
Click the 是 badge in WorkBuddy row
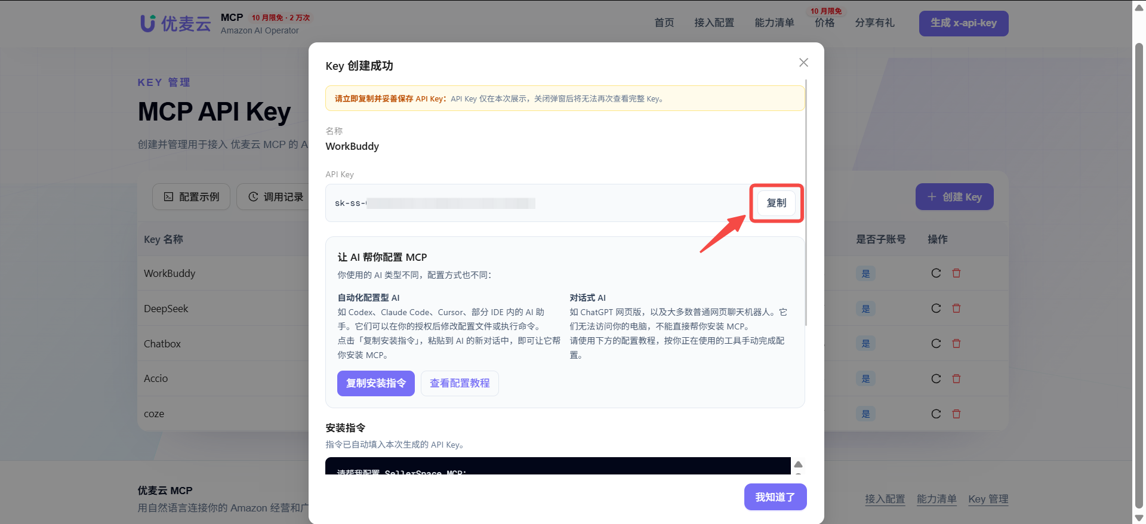tap(865, 273)
